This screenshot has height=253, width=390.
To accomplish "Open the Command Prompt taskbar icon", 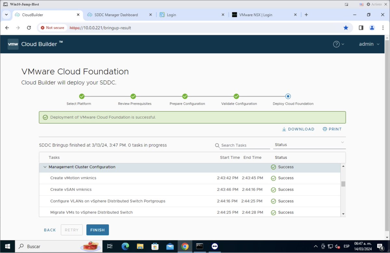I will point(200,246).
